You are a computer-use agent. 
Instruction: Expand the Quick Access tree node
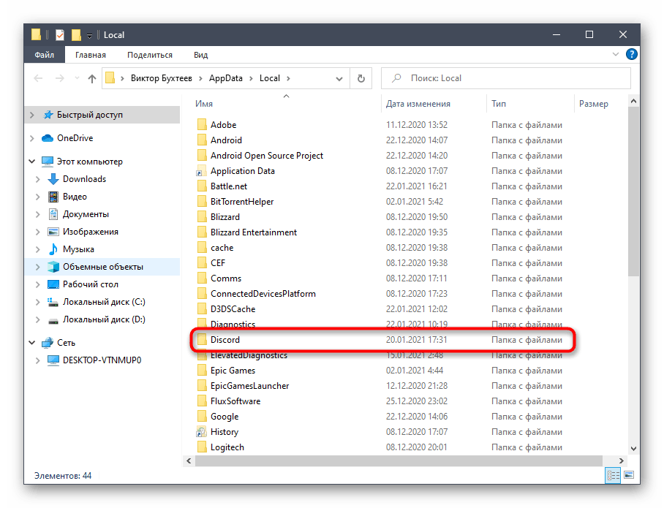coord(31,115)
